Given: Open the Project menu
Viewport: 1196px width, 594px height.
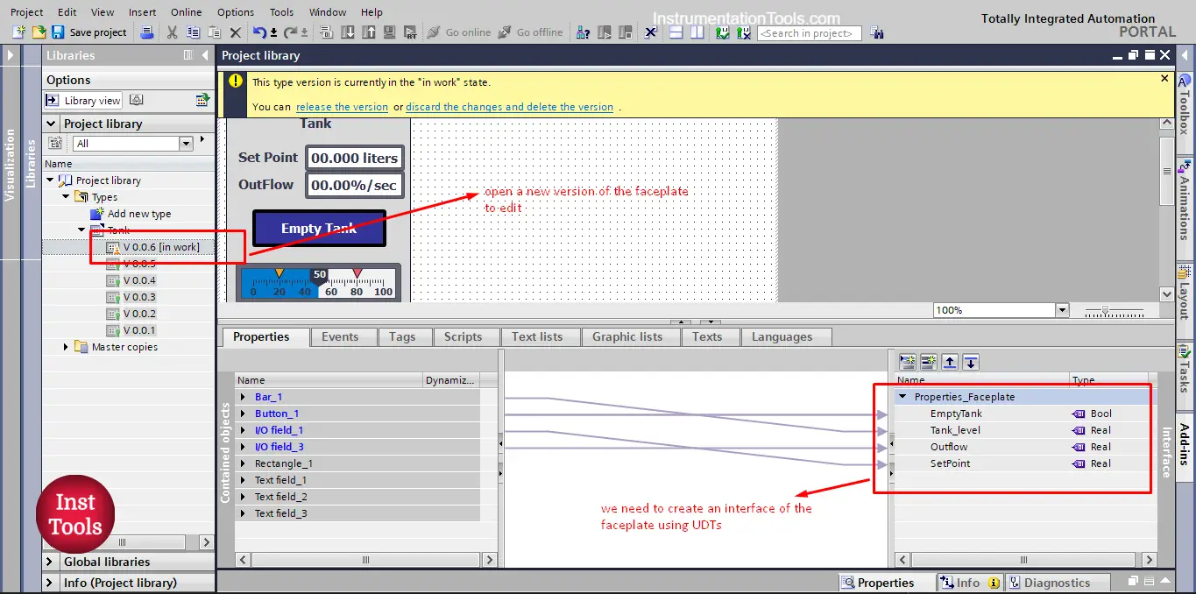Looking at the screenshot, I should tap(27, 12).
